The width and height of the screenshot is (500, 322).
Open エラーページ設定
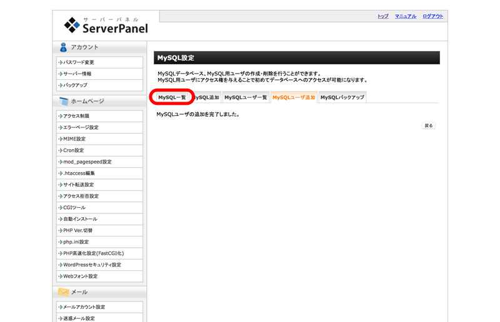click(99, 127)
